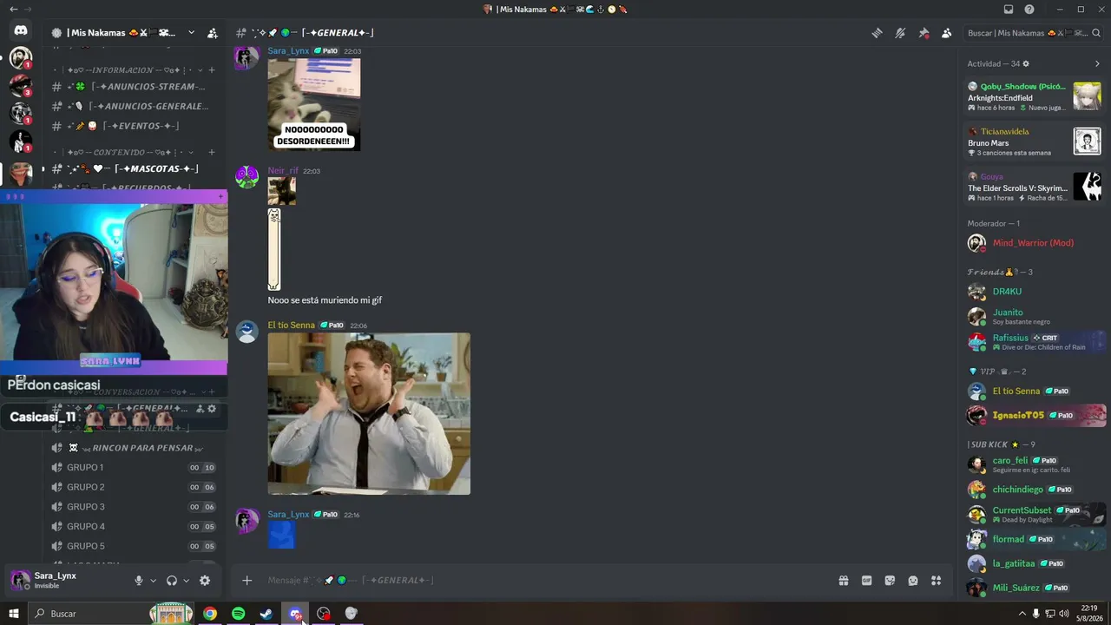Screen dimensions: 1111x625
Task: Add channel to CONTENIDO category
Action: click(x=212, y=153)
